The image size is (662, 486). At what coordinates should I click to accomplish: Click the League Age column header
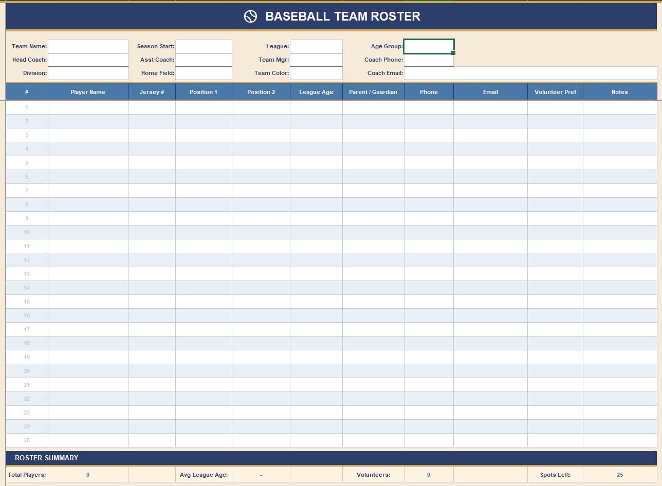point(316,92)
